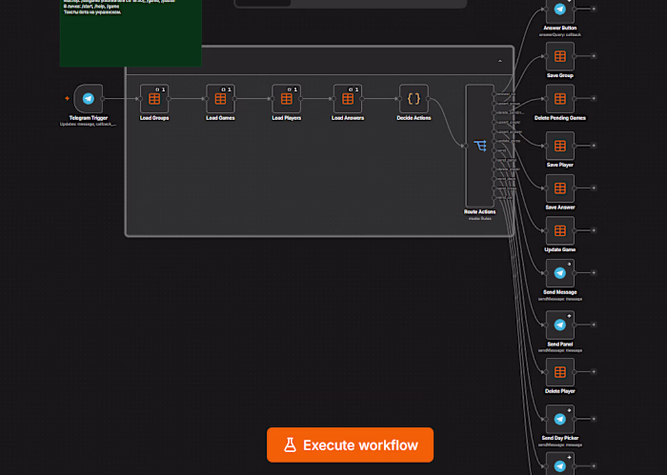This screenshot has width=667, height=475.
Task: Click the trigger lightning icon beside Telegram Trigger
Action: [67, 99]
